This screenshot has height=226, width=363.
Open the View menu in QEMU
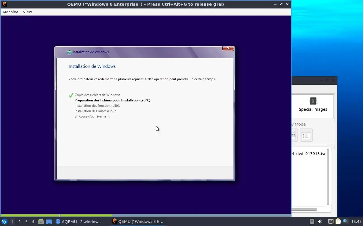(27, 12)
